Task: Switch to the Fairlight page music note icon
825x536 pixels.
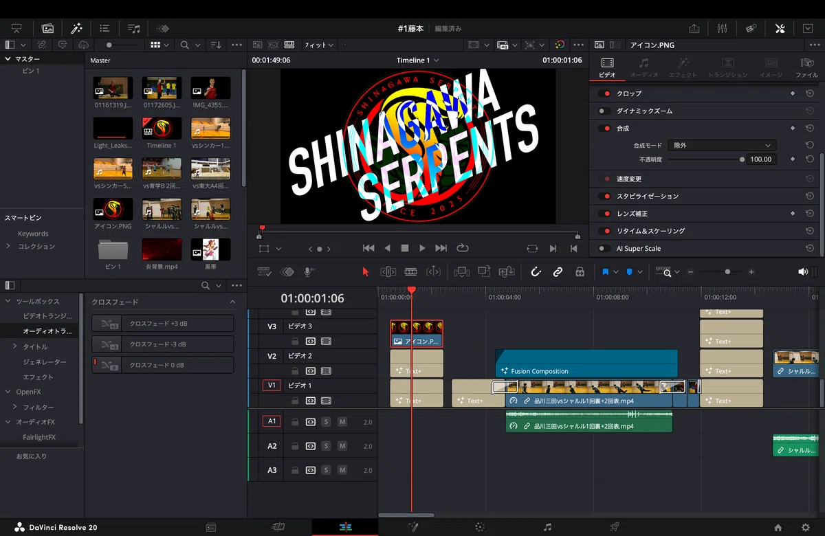Action: [547, 527]
